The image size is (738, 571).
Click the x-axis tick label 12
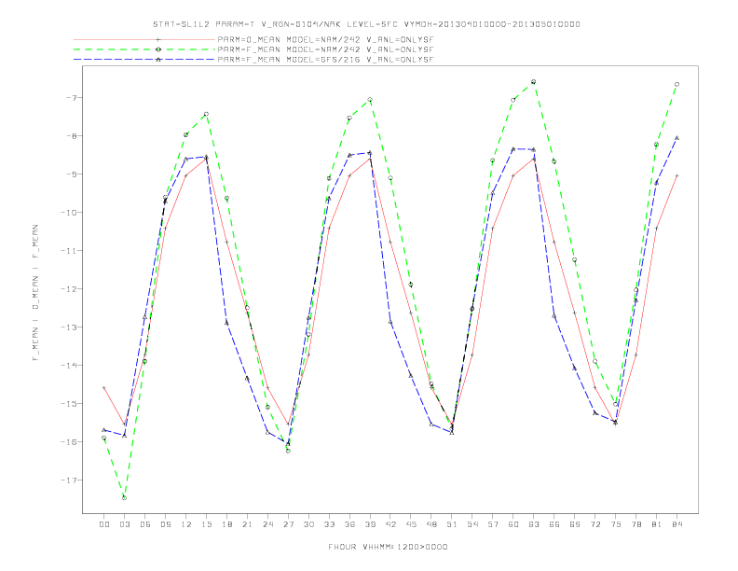click(x=186, y=524)
